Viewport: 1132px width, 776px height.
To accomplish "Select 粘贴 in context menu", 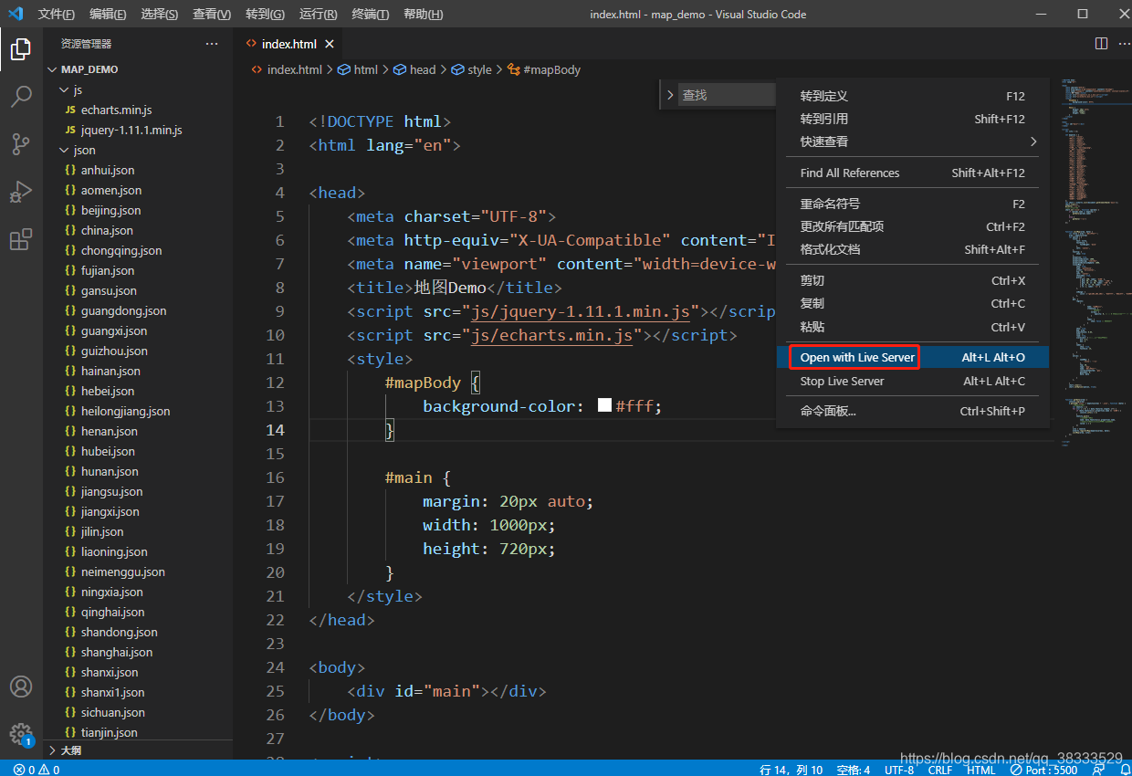I will pyautogui.click(x=913, y=327).
